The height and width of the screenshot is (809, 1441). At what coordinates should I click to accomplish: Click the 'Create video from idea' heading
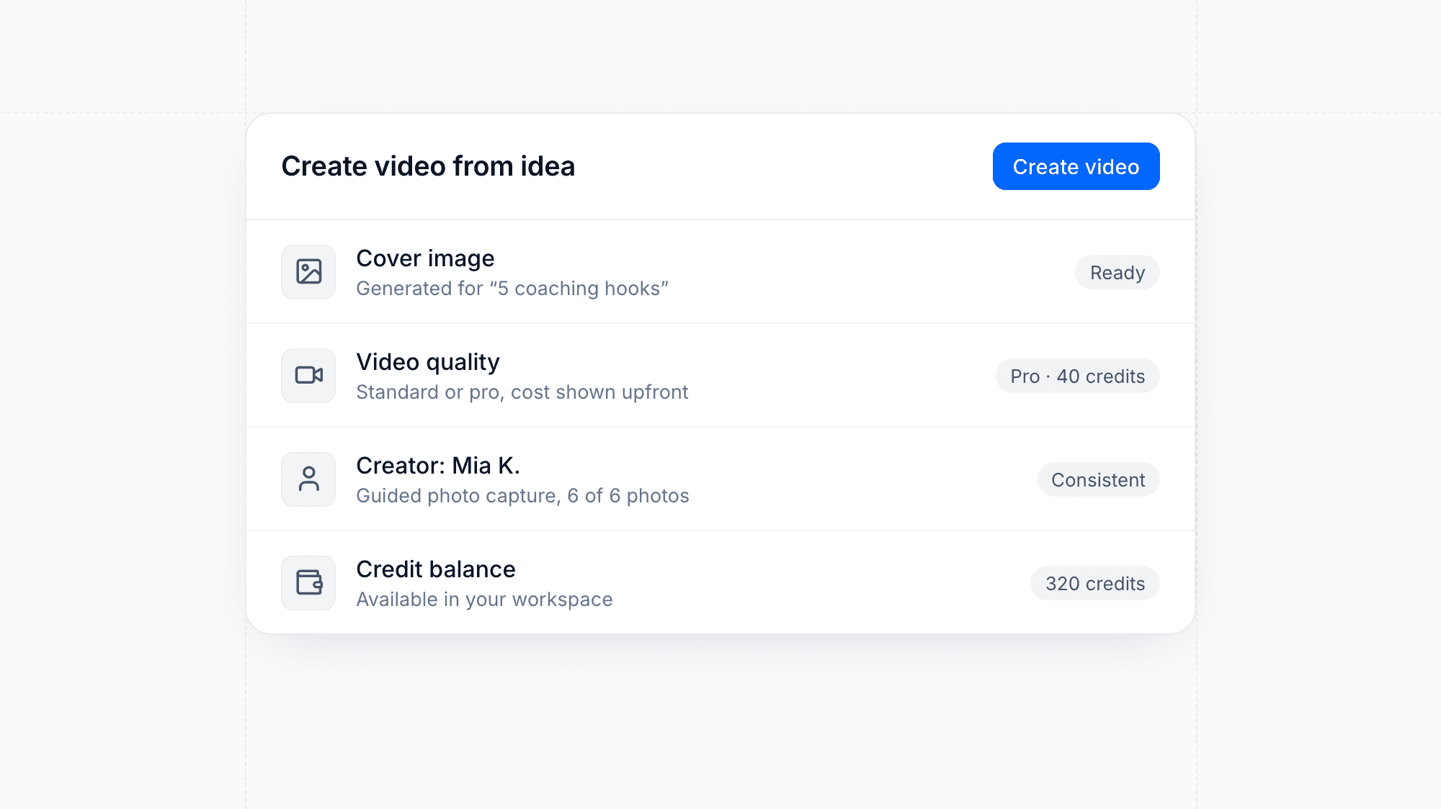[x=428, y=166]
